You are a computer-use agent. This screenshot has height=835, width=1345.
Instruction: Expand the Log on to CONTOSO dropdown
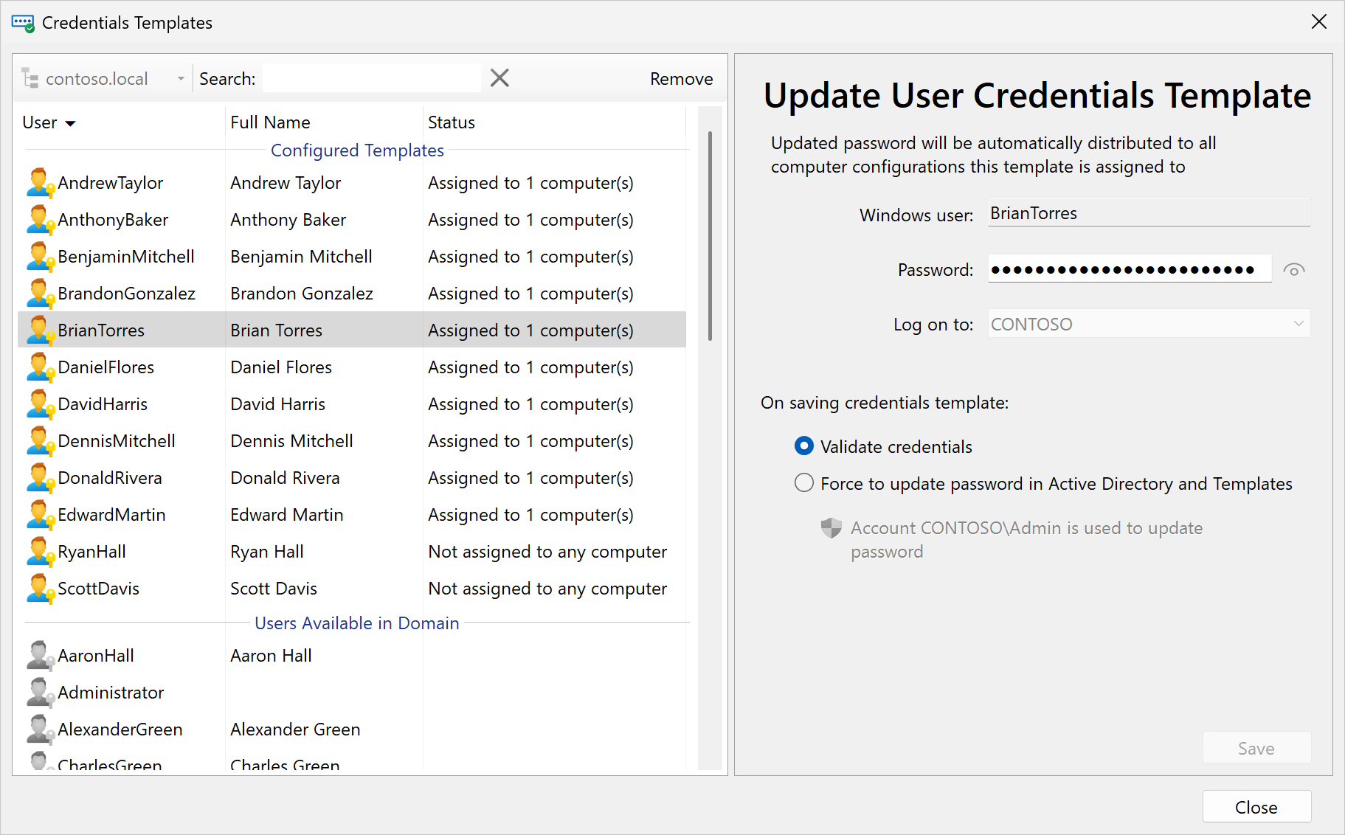point(1298,324)
